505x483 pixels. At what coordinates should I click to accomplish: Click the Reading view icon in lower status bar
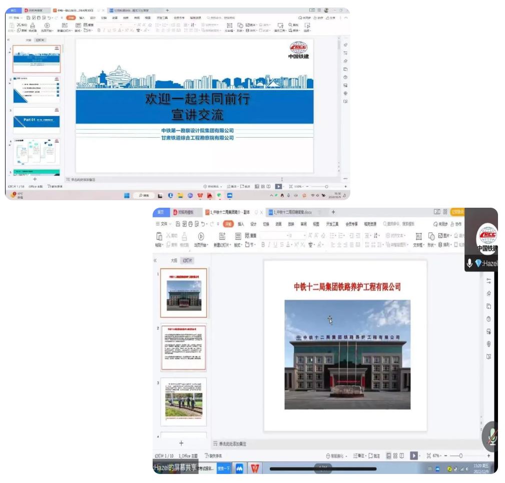click(401, 455)
